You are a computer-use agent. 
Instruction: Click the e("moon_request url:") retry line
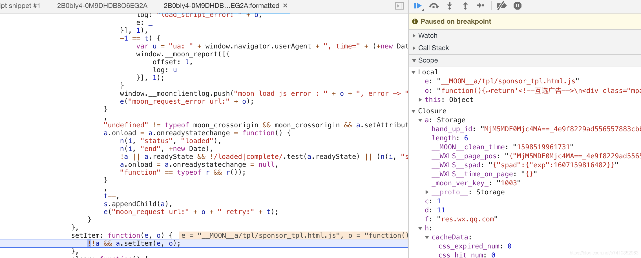[191, 212]
